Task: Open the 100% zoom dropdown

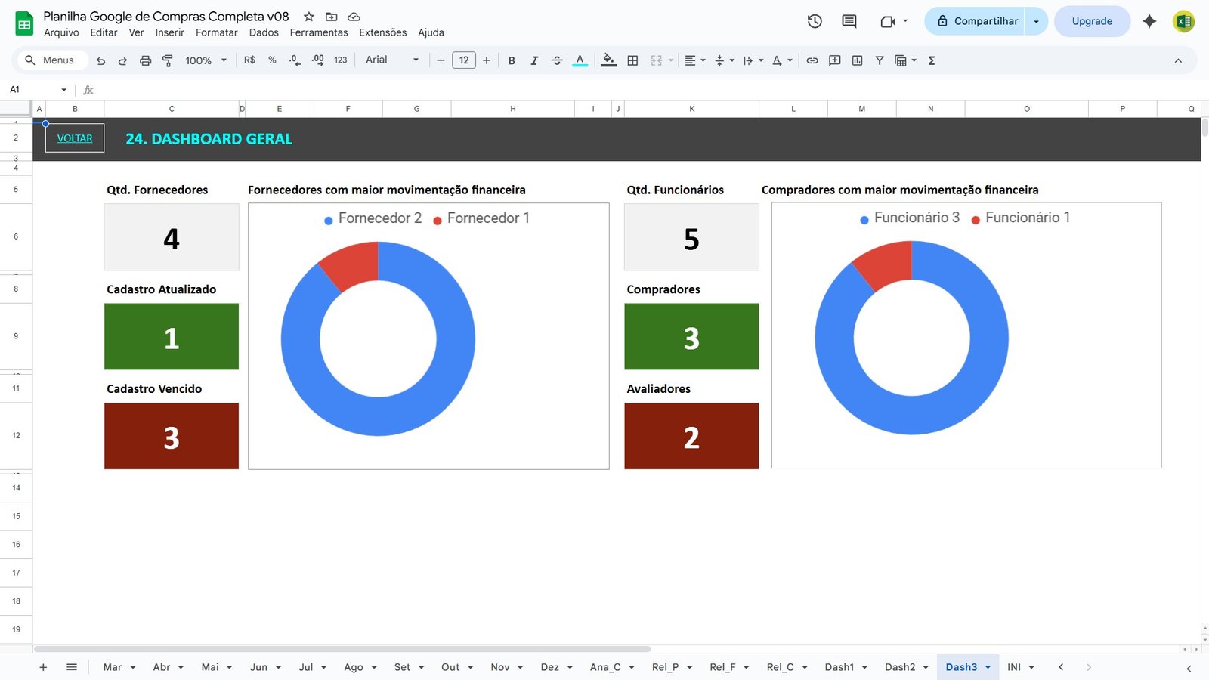Action: (203, 60)
